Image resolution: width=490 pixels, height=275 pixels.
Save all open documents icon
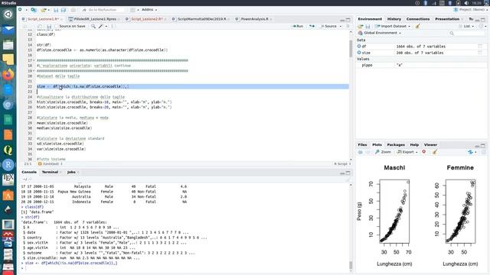click(64, 10)
